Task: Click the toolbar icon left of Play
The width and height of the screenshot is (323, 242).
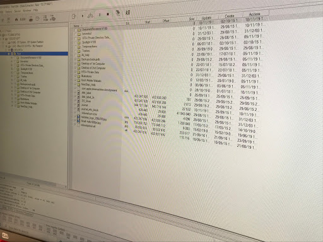Action: [74, 16]
